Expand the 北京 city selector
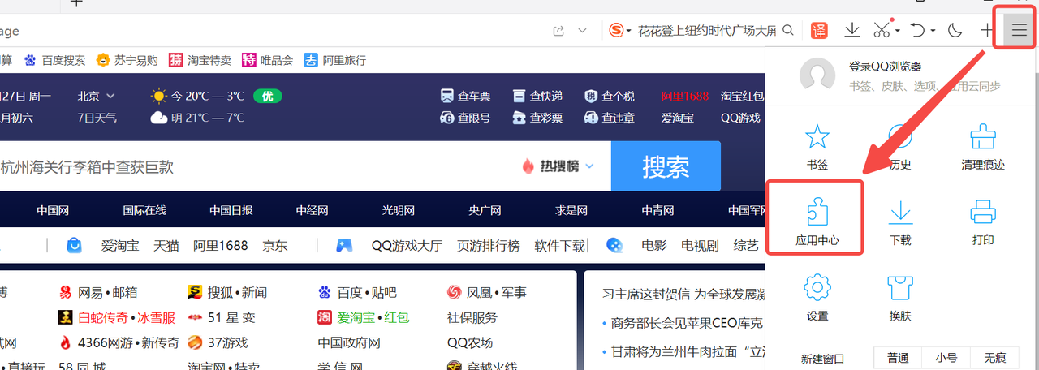This screenshot has width=1039, height=370. 97,97
